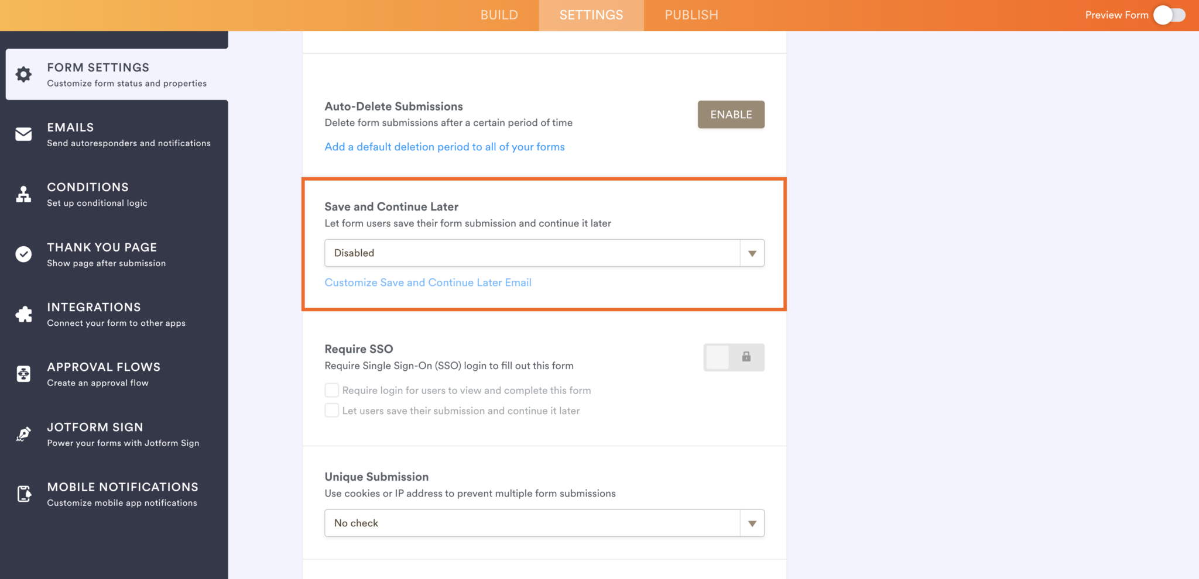The width and height of the screenshot is (1199, 579).
Task: Select the Jotform Sign pen icon
Action: click(23, 434)
